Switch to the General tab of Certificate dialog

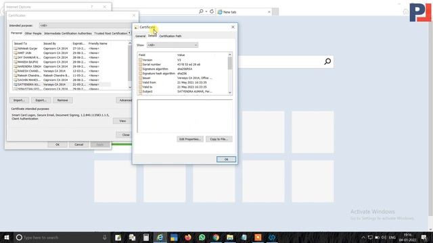pyautogui.click(x=140, y=36)
